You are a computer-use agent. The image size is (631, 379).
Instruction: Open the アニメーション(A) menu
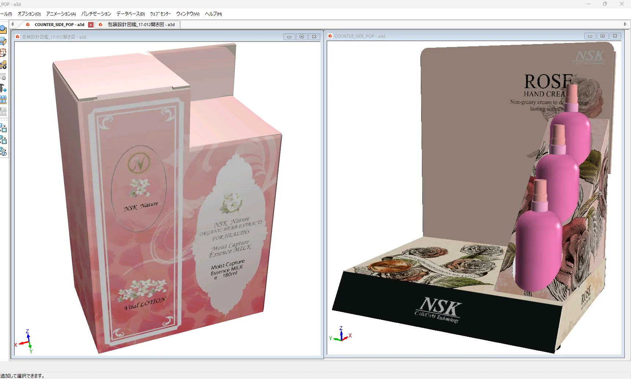tap(61, 14)
